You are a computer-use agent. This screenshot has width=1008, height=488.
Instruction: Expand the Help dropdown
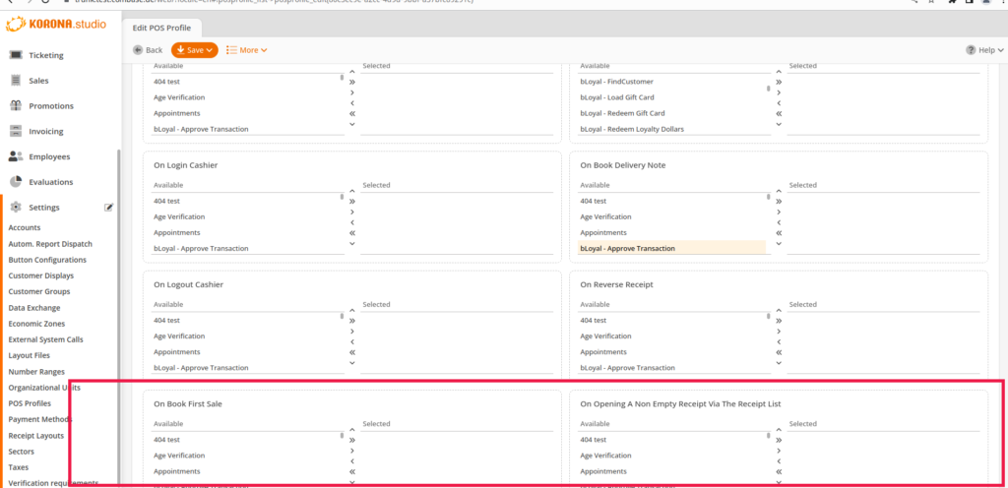click(x=984, y=50)
